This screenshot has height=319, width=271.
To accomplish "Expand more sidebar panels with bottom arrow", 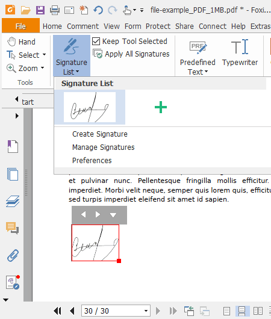I will (x=5, y=300).
